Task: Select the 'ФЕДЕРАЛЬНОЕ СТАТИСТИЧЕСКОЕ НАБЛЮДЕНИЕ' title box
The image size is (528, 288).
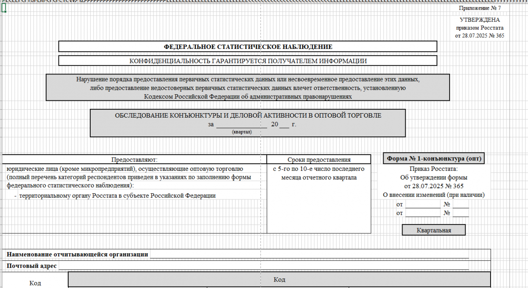Action: 248,47
